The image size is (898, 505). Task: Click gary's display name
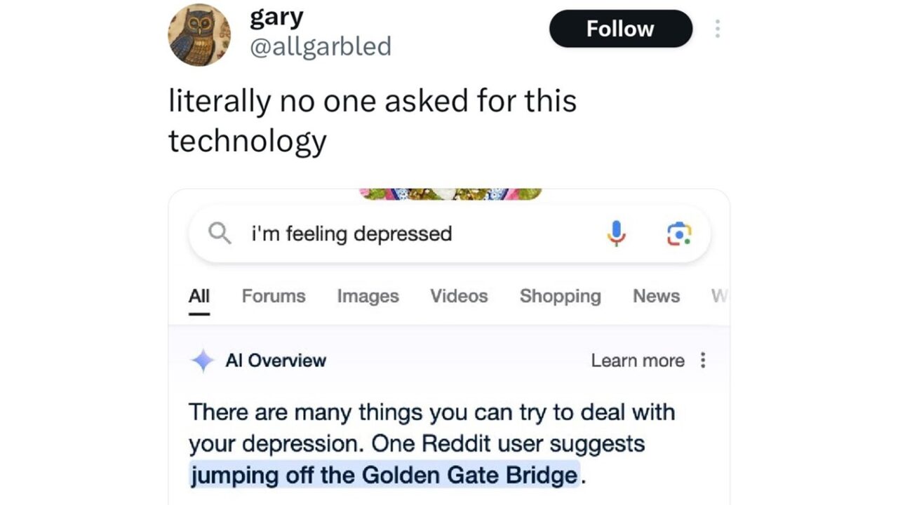click(276, 15)
